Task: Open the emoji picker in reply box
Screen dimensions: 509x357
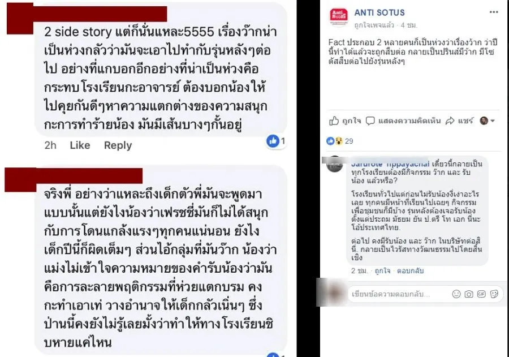Action: 456,294
